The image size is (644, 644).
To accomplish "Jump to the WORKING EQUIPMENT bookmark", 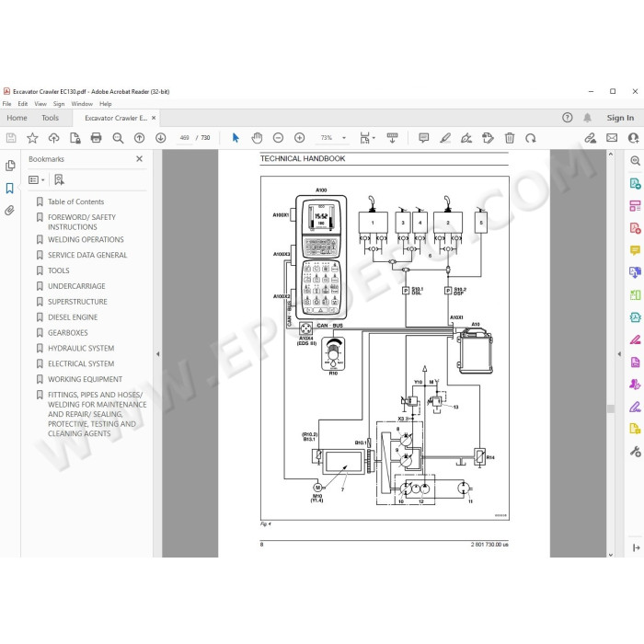I will 85,379.
